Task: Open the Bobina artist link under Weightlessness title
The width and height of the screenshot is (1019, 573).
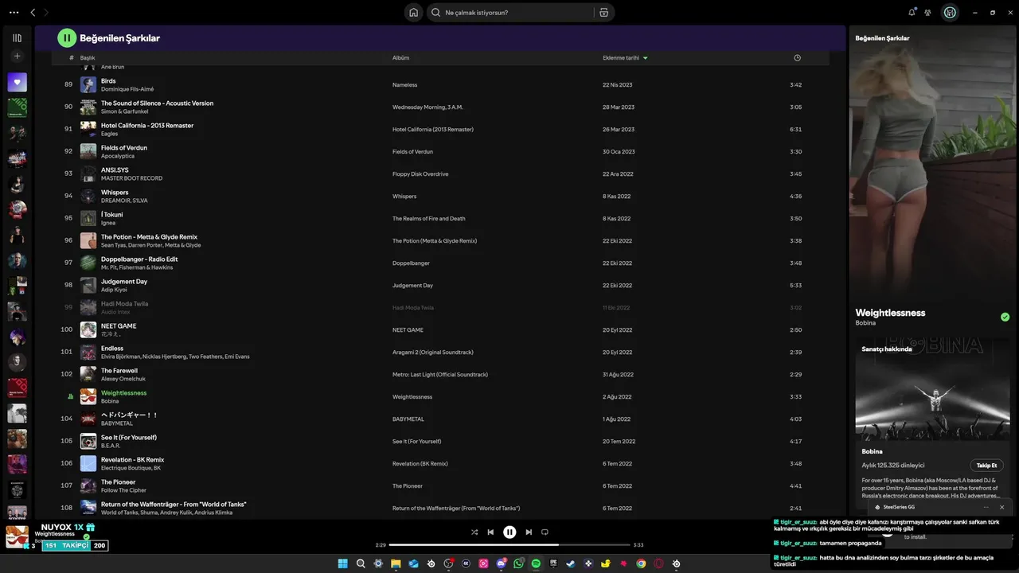Action: [865, 323]
